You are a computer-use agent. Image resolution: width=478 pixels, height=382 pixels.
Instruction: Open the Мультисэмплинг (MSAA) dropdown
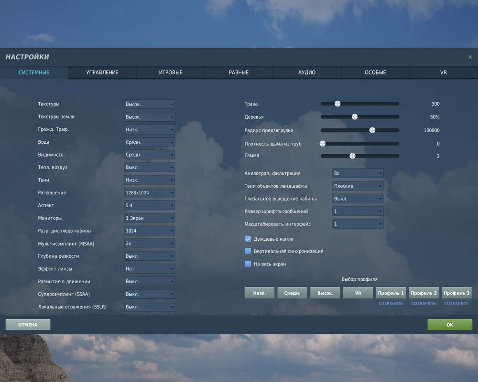pyautogui.click(x=149, y=243)
